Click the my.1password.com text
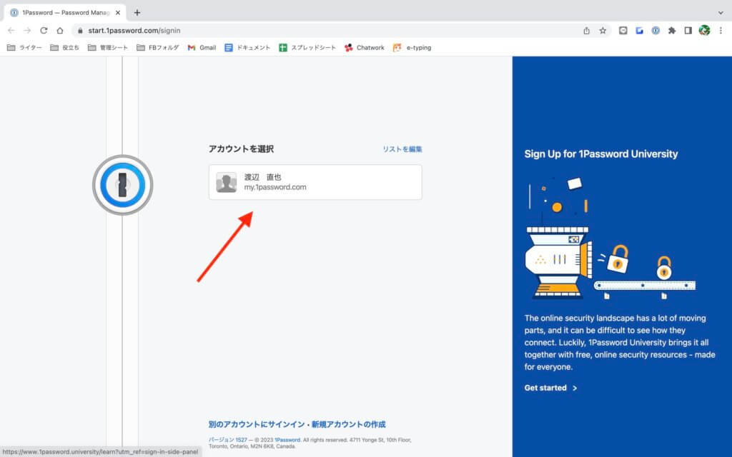The width and height of the screenshot is (732, 457). 275,187
